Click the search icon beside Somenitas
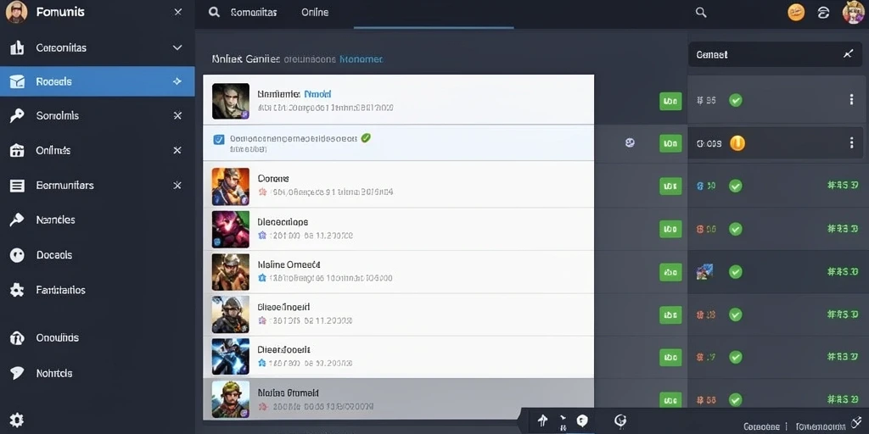 tap(214, 12)
